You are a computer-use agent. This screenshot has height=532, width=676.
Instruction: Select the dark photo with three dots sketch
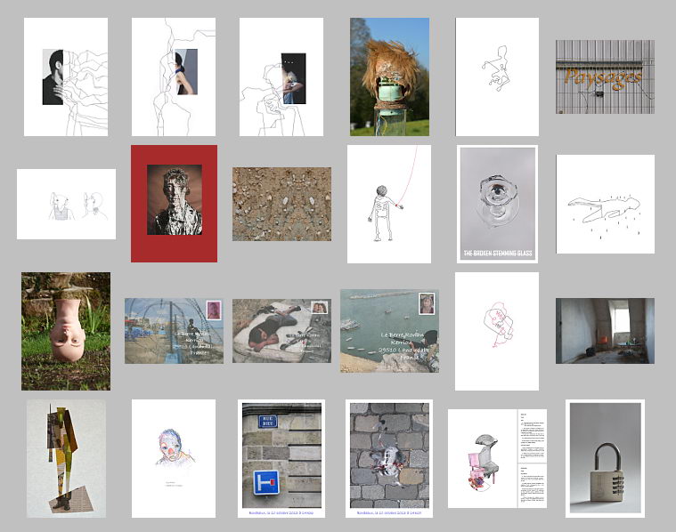[281, 77]
